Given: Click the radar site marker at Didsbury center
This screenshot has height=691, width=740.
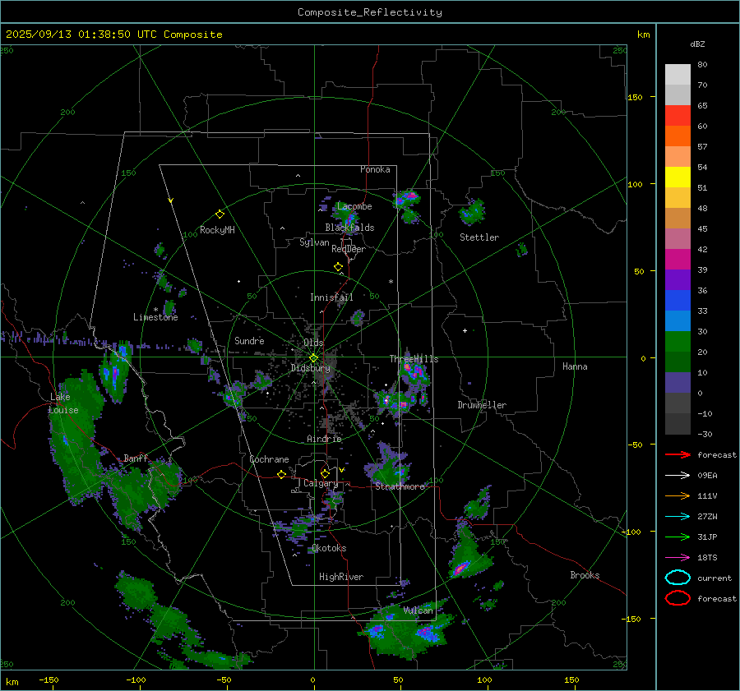Looking at the screenshot, I should 313,358.
